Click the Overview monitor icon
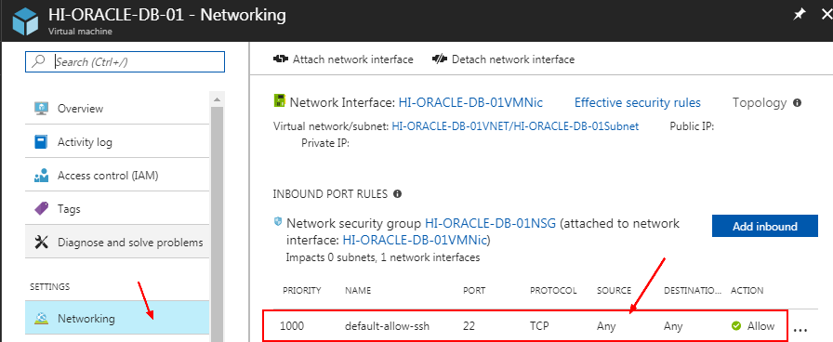Viewport: 833px width, 342px height. 42,109
